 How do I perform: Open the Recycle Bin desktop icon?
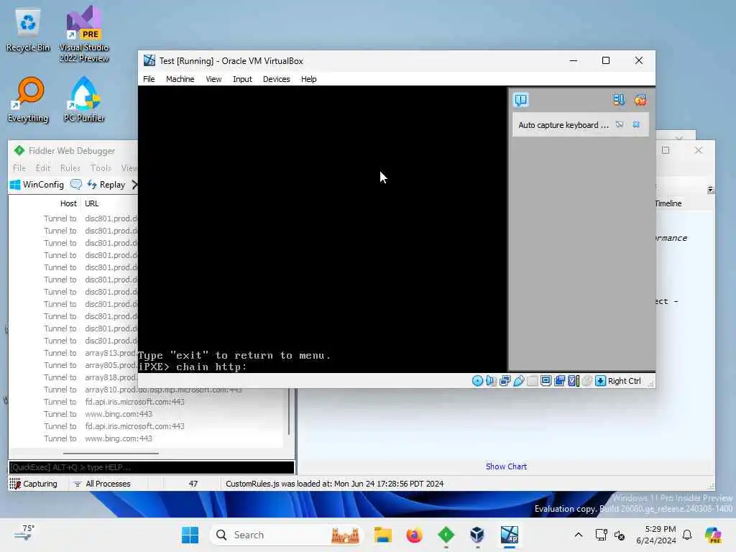(x=28, y=30)
